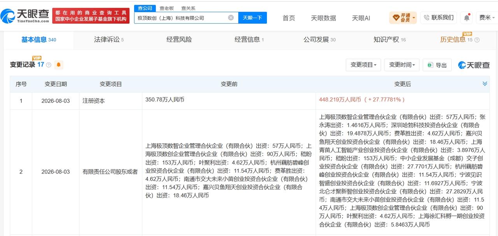Viewport: 498px width, 236px height.
Task: Click the 变更日期 column header
Action: [56, 84]
